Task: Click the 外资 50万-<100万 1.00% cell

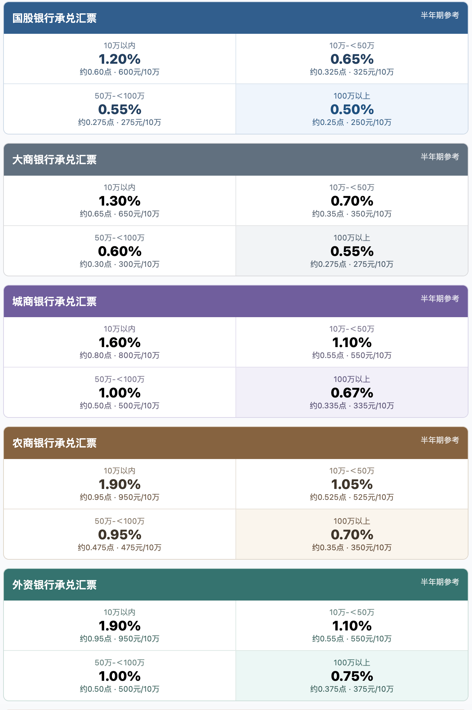Action: tap(120, 676)
